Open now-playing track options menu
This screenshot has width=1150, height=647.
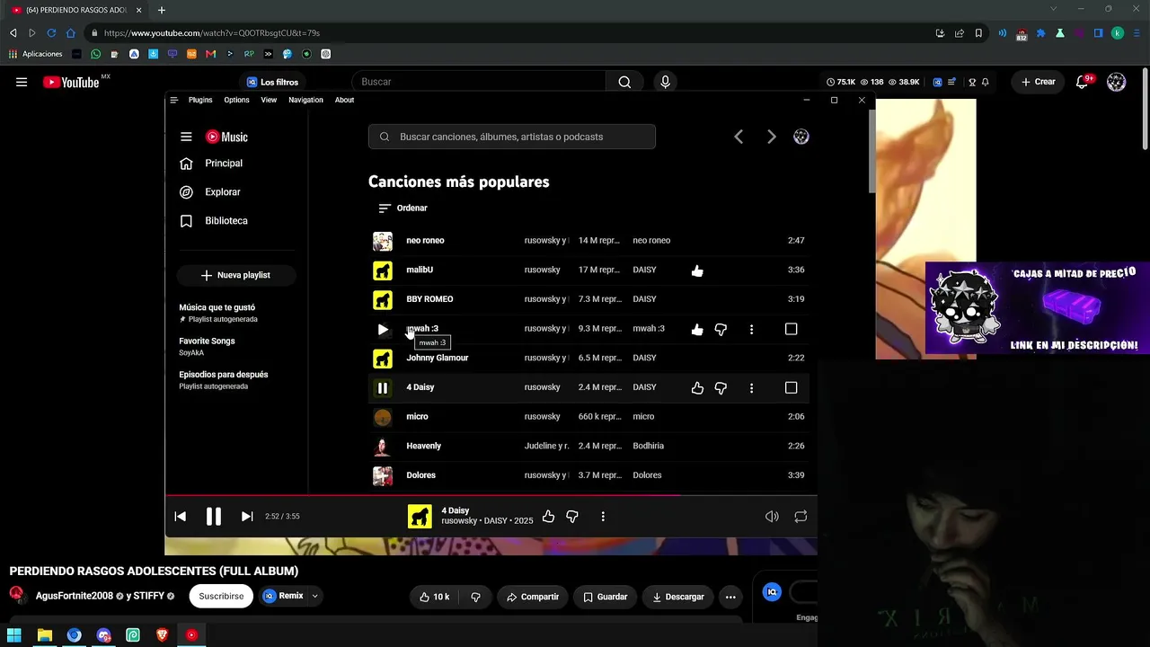603,516
